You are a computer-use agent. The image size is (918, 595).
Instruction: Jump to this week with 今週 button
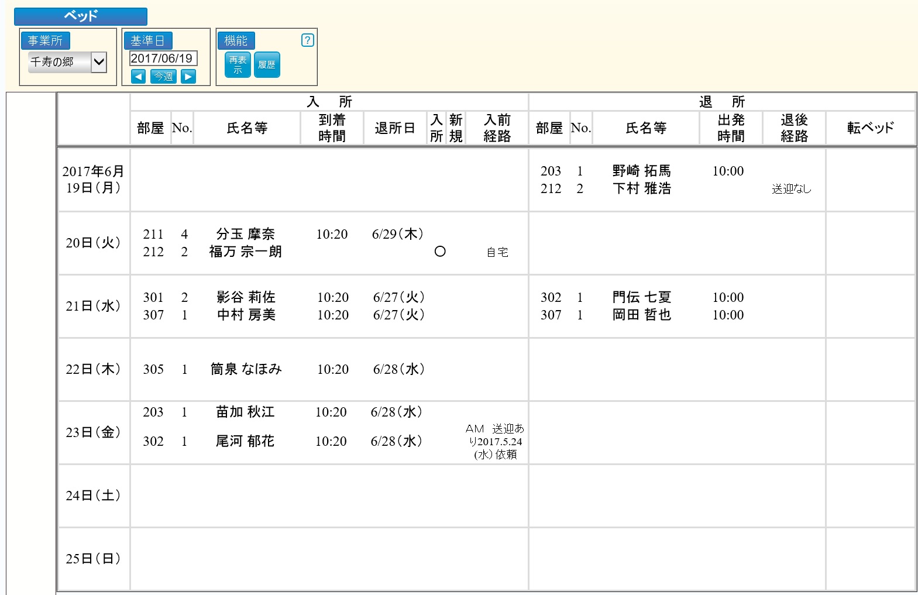click(163, 77)
